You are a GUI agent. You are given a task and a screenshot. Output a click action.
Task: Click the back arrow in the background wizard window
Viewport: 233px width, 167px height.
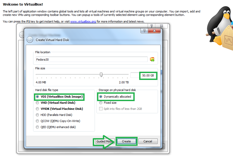tap(22, 35)
